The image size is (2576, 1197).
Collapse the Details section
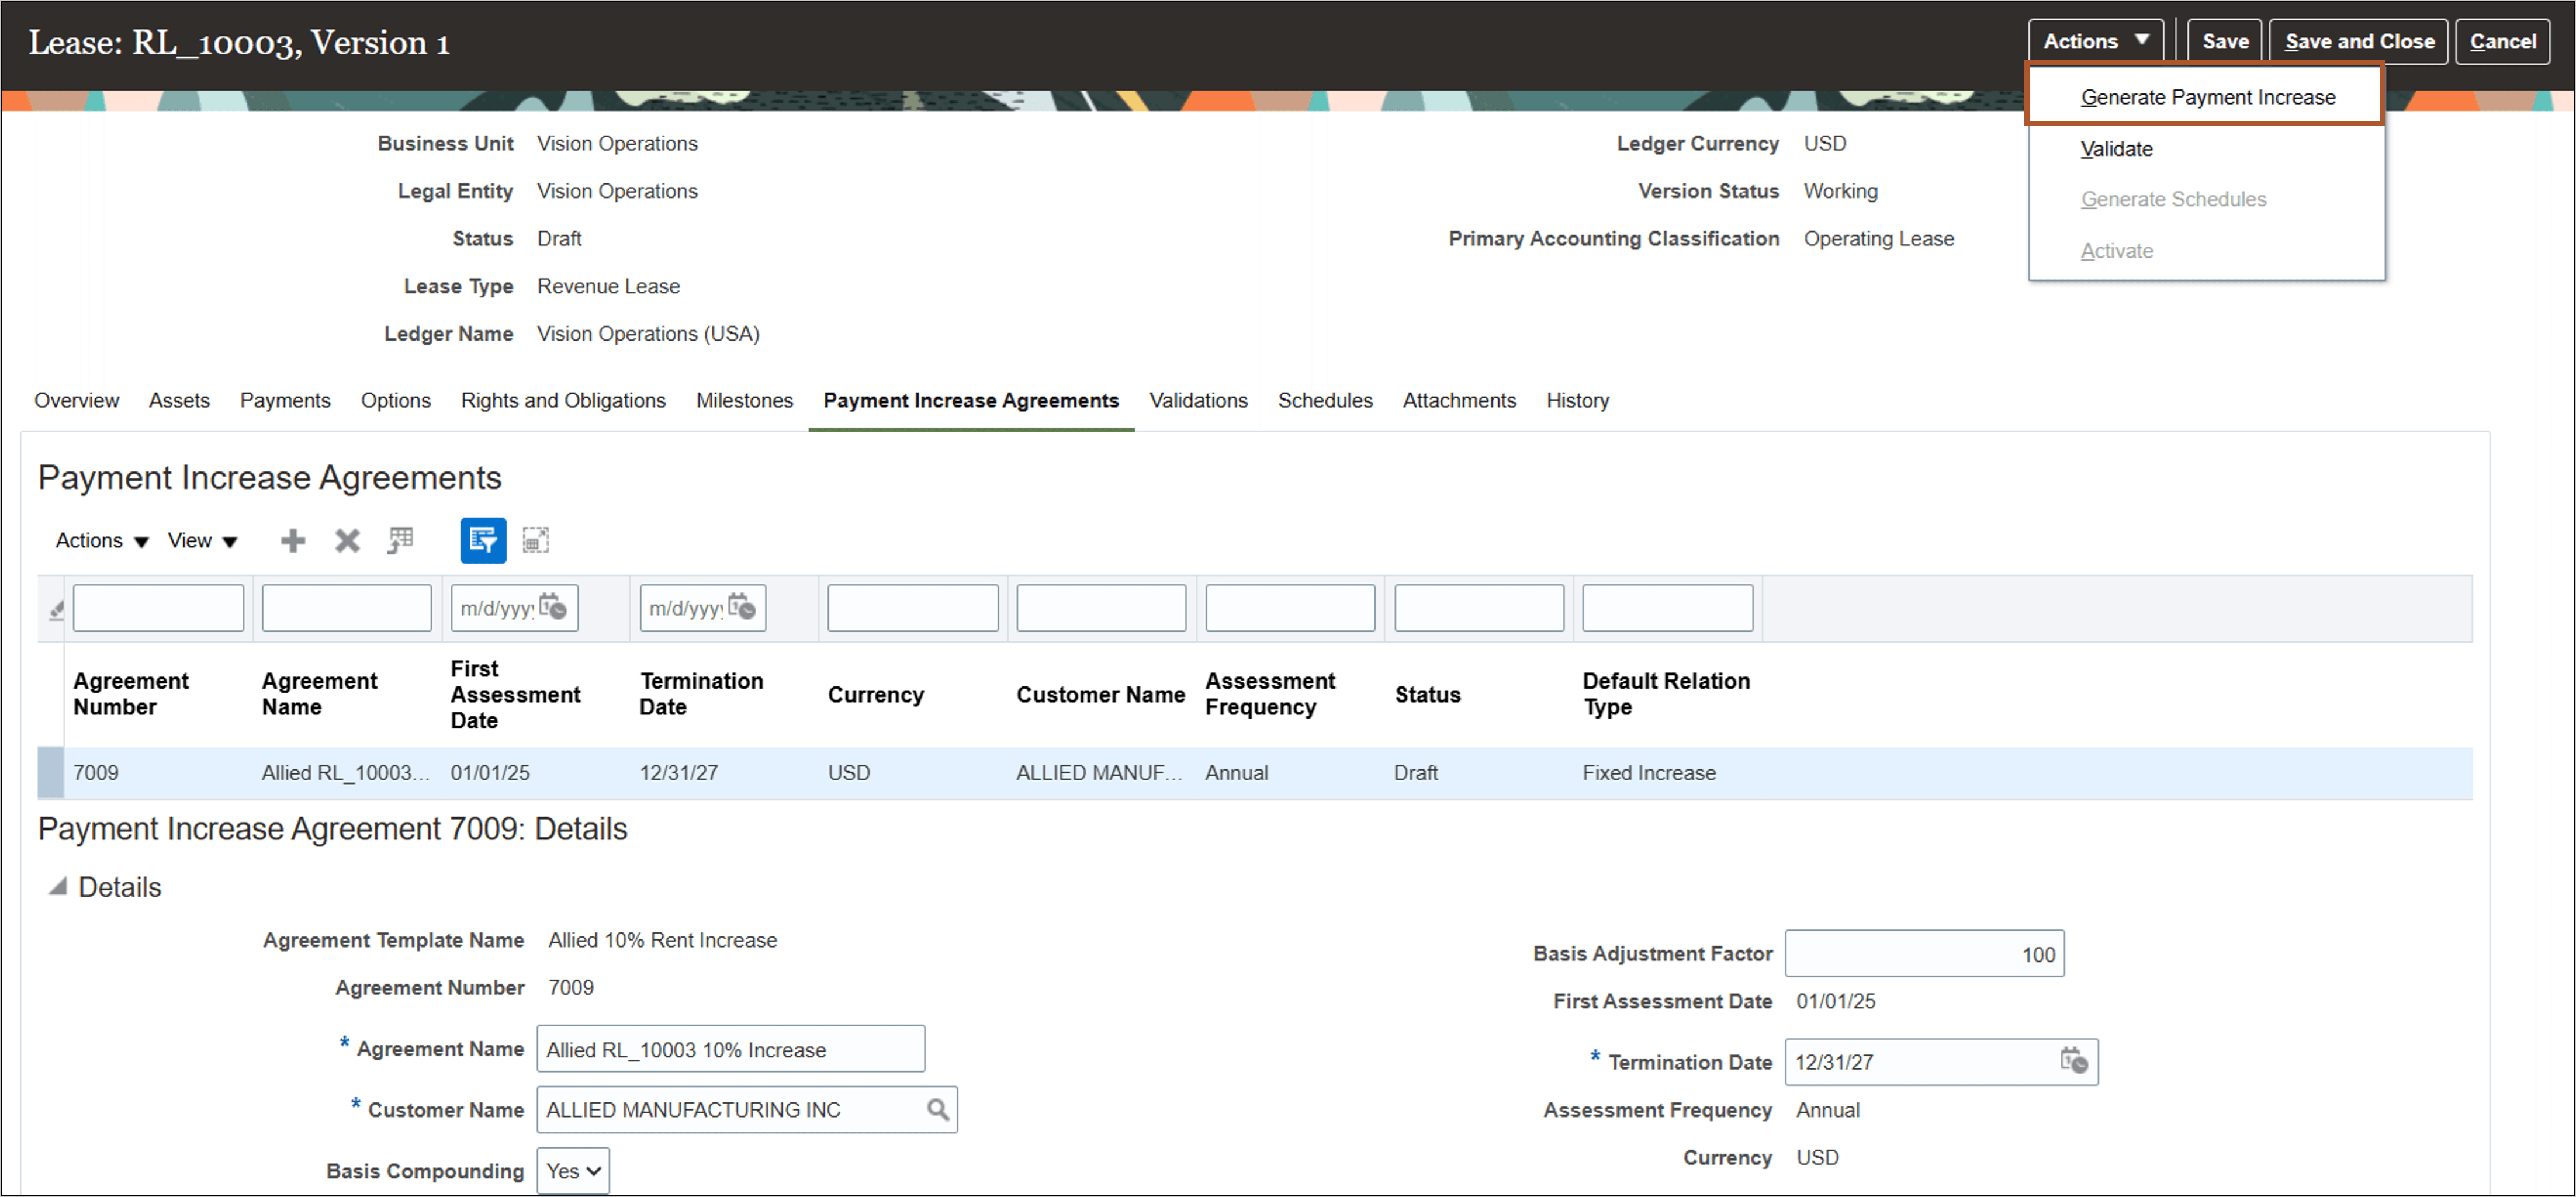(x=58, y=886)
